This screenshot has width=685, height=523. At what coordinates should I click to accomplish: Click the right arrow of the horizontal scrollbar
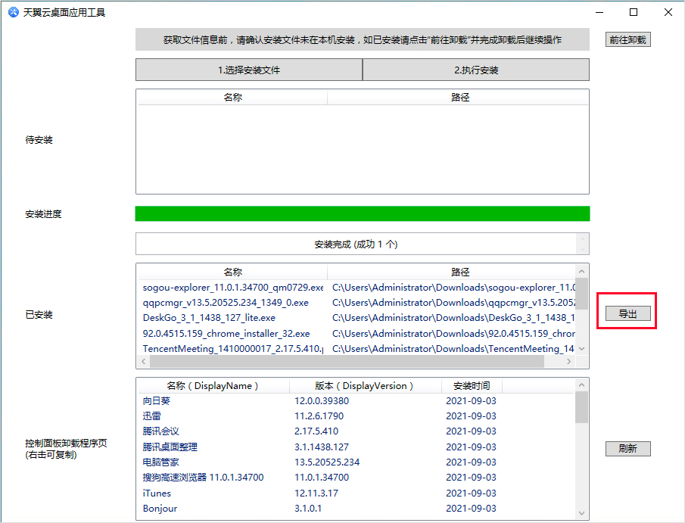click(x=568, y=361)
